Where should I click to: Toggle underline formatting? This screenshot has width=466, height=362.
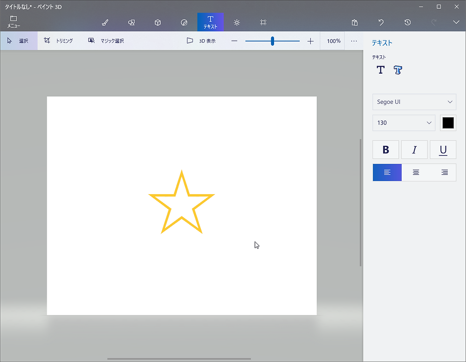(x=443, y=150)
